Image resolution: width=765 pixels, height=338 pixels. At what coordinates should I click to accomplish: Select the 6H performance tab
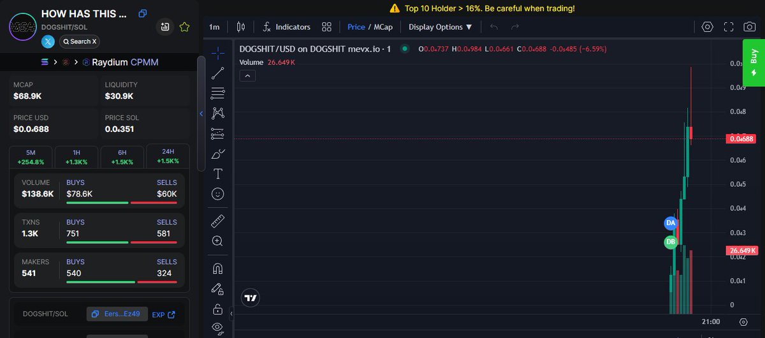[122, 157]
